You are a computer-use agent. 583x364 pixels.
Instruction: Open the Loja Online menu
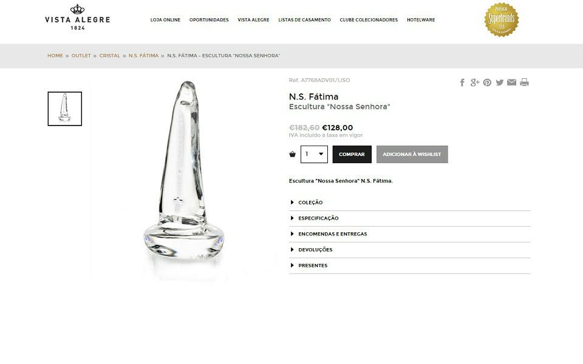coord(165,20)
